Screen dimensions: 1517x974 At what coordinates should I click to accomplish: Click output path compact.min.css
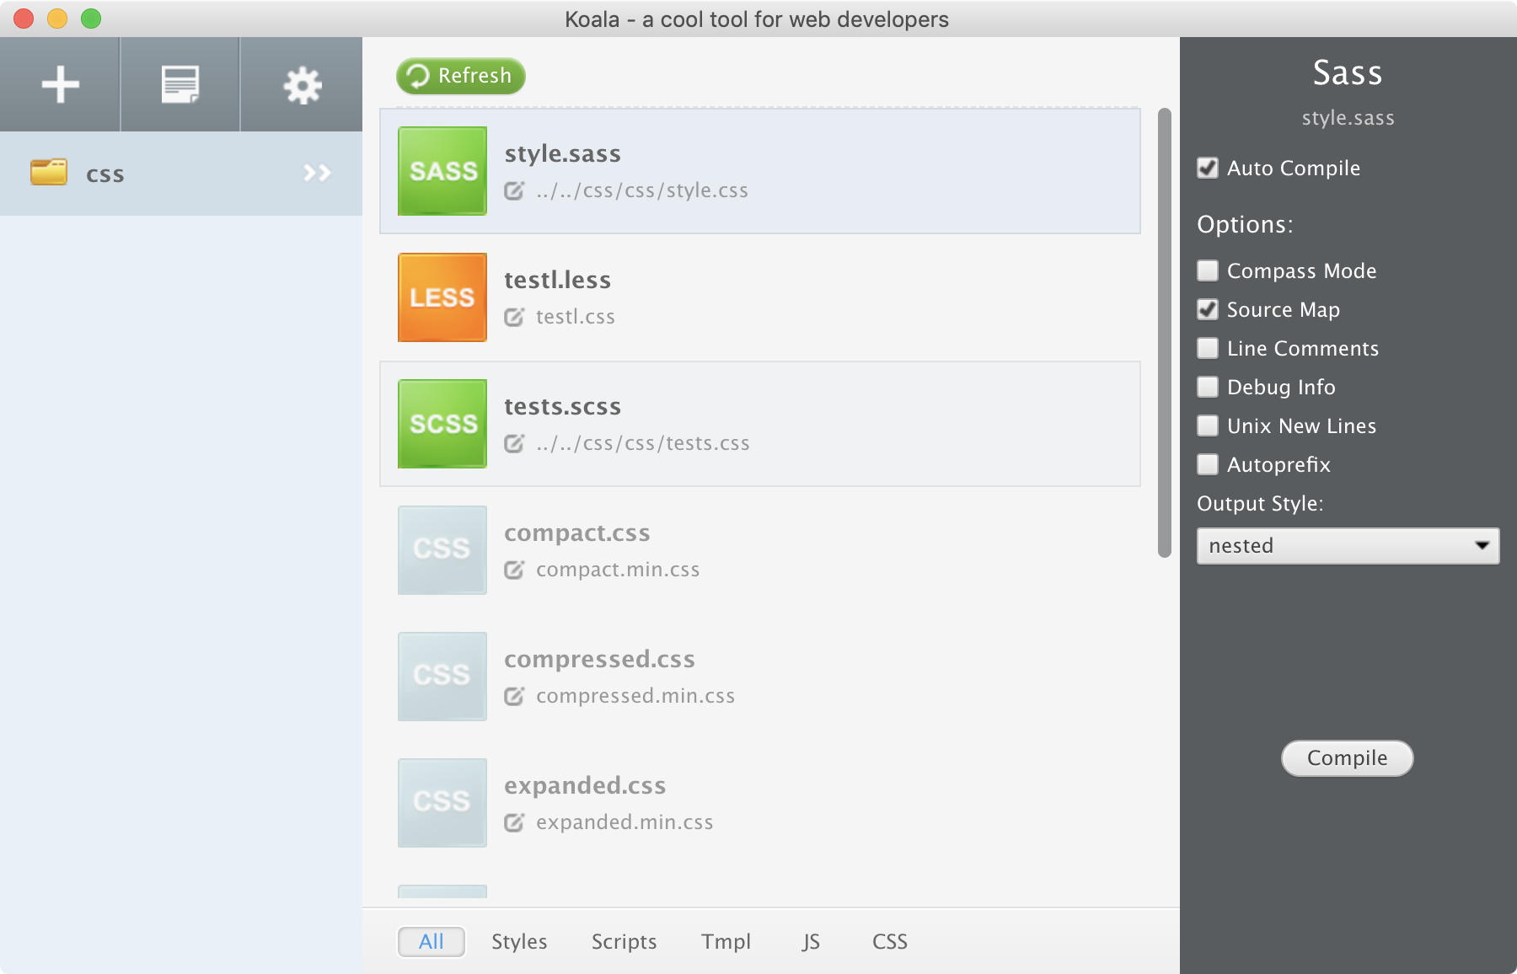pyautogui.click(x=618, y=570)
